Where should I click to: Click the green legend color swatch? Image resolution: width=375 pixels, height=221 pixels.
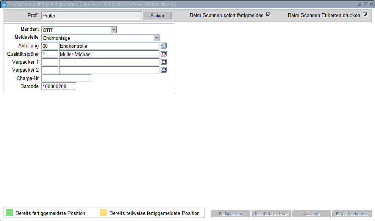[9, 213]
